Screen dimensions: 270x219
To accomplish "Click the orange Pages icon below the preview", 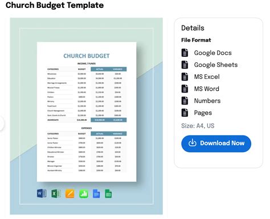I will pos(70,193).
